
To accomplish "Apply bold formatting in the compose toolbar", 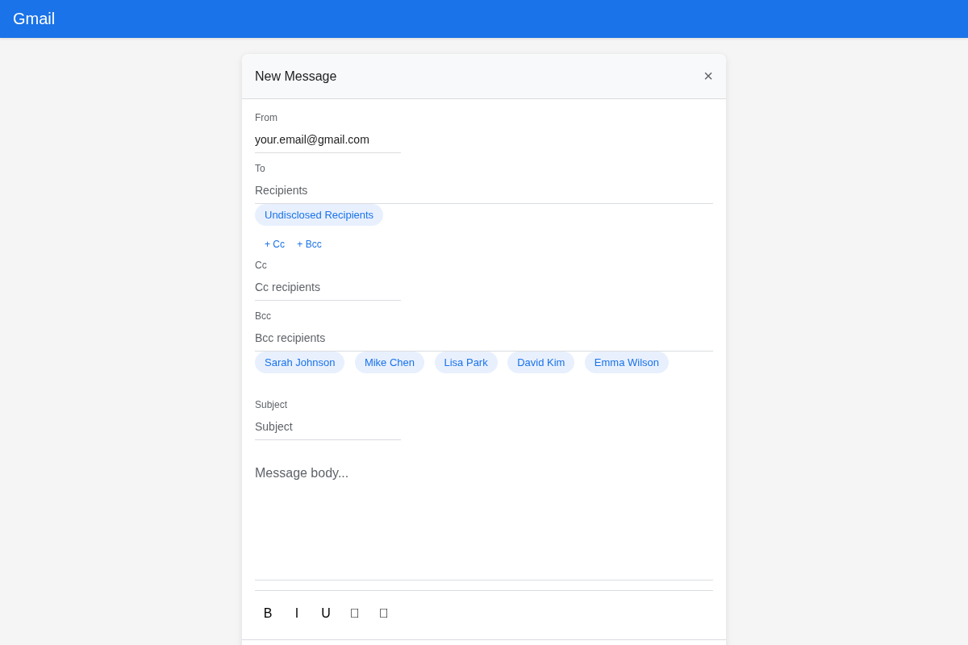I will tap(267, 613).
